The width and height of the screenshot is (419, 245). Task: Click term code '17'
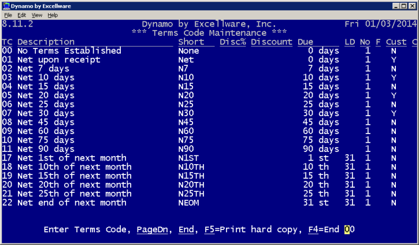tap(7, 158)
